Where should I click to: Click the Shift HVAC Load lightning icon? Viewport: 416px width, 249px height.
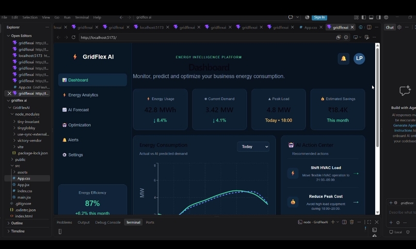coord(293,173)
